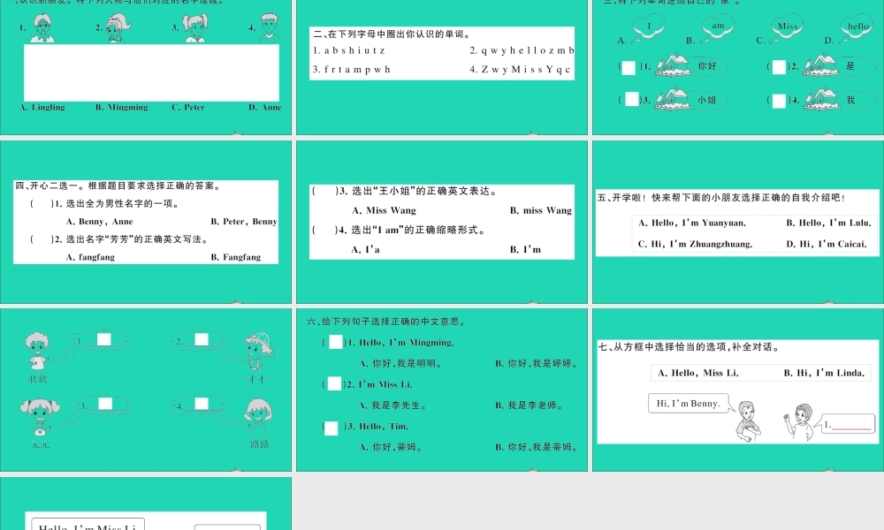Select "B. Hello, I'm Lulu."
Image resolution: width=884 pixels, height=530 pixels.
(x=829, y=223)
